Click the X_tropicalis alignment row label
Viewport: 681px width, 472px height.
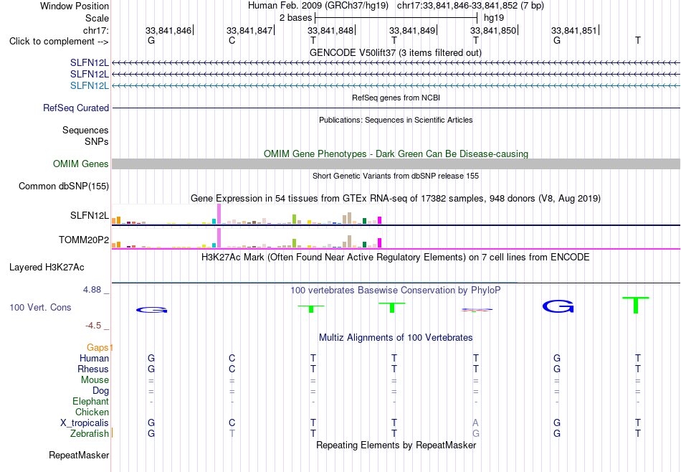pos(85,423)
